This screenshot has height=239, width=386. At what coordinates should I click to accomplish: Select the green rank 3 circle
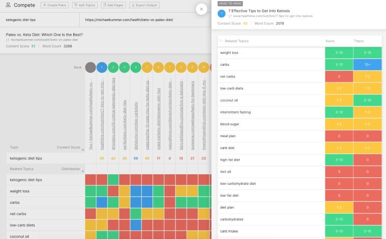[x=124, y=67]
